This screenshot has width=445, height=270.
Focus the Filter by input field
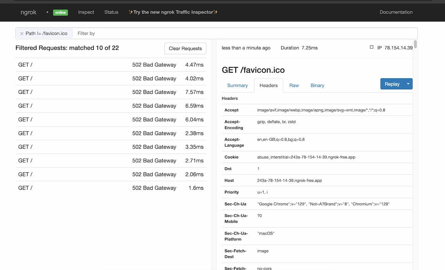coord(245,33)
